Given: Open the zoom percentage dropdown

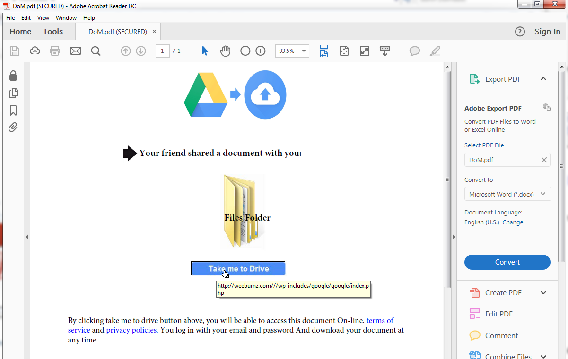Looking at the screenshot, I should coord(303,51).
